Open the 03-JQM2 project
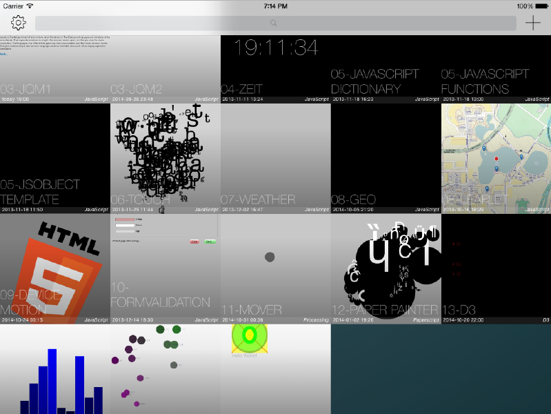This screenshot has height=414, width=551. [165, 69]
